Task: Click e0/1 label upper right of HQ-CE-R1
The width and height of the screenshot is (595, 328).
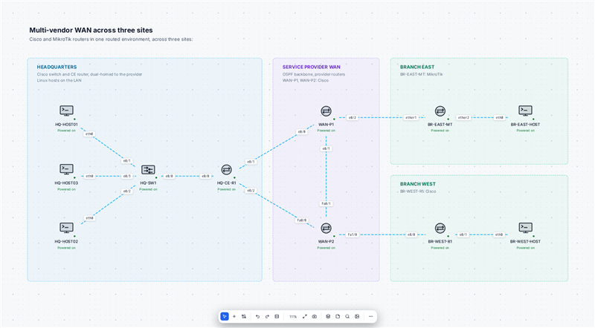Action: pyautogui.click(x=251, y=162)
